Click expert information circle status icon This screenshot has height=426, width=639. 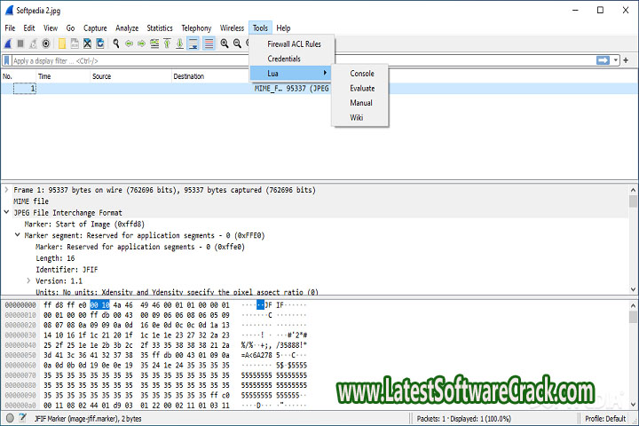[10, 418]
